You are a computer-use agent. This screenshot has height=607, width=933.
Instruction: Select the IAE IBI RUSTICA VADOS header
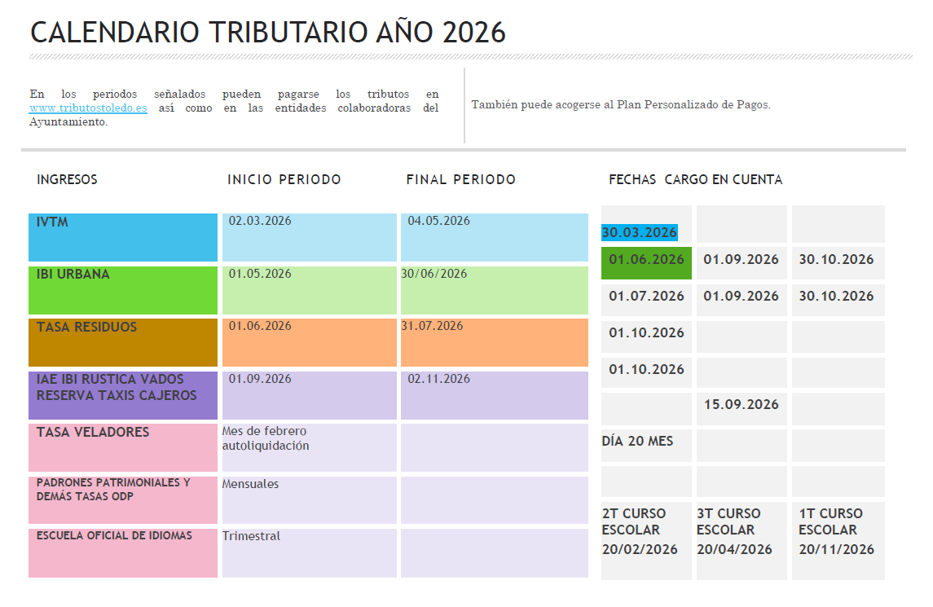pyautogui.click(x=122, y=394)
